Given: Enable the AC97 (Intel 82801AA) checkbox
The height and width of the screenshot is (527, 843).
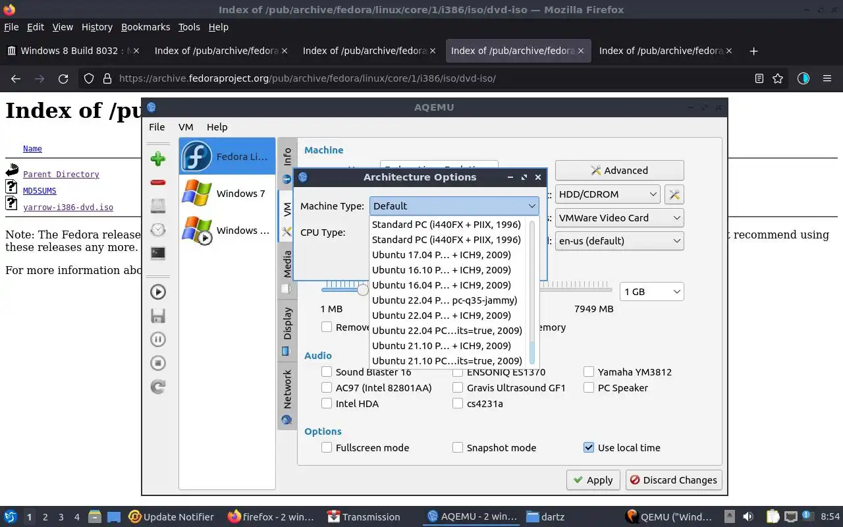Looking at the screenshot, I should 327,387.
